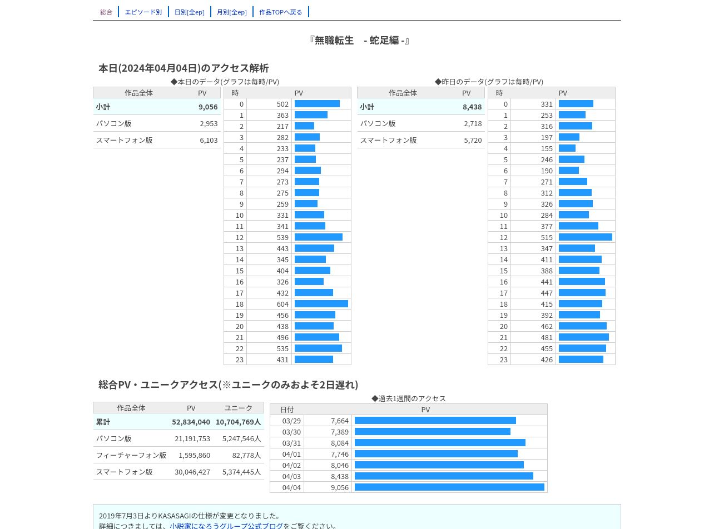
Task: Click today's hour 2 PV value 217
Action: point(282,126)
